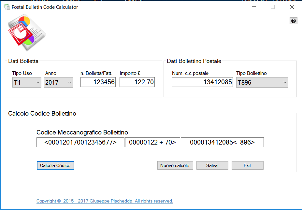The image size is (302, 210).
Task: Click the app icon in title bar
Action: coord(7,7)
